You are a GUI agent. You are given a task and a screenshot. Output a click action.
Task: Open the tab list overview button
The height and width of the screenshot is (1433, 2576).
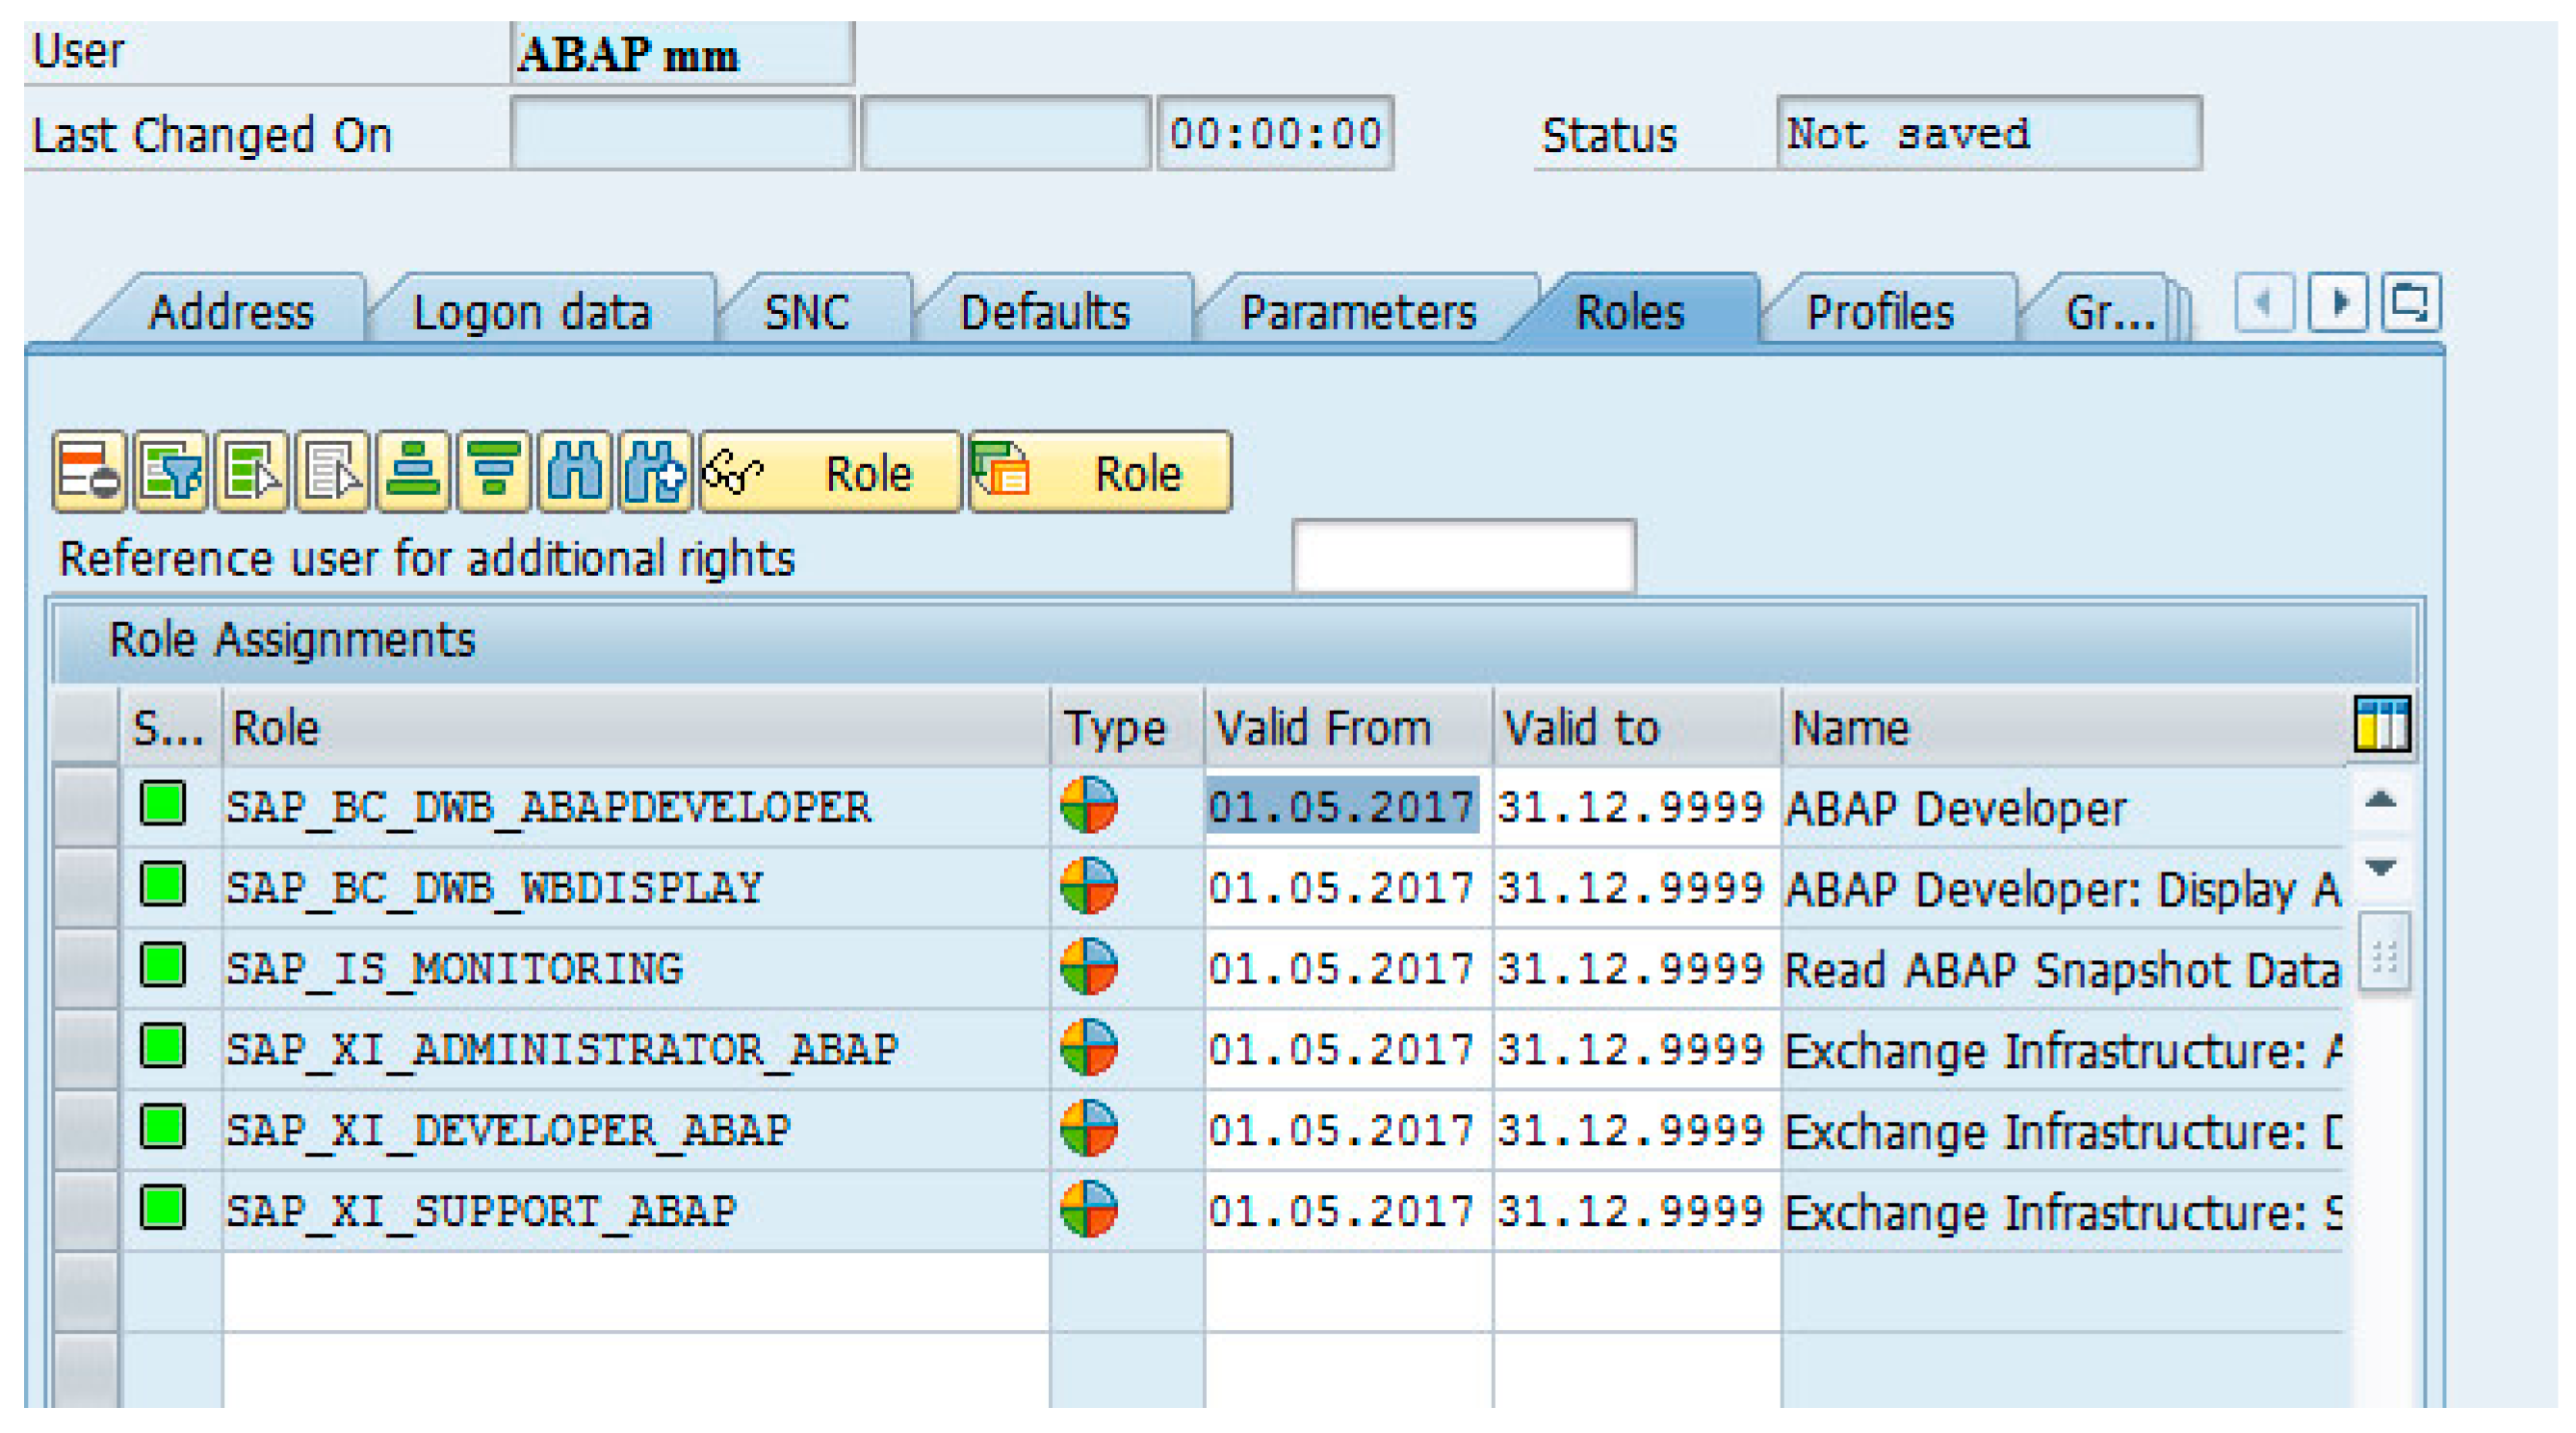(x=2409, y=303)
